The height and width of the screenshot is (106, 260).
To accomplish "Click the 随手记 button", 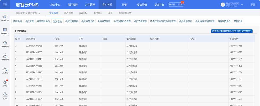I will click(x=172, y=5).
